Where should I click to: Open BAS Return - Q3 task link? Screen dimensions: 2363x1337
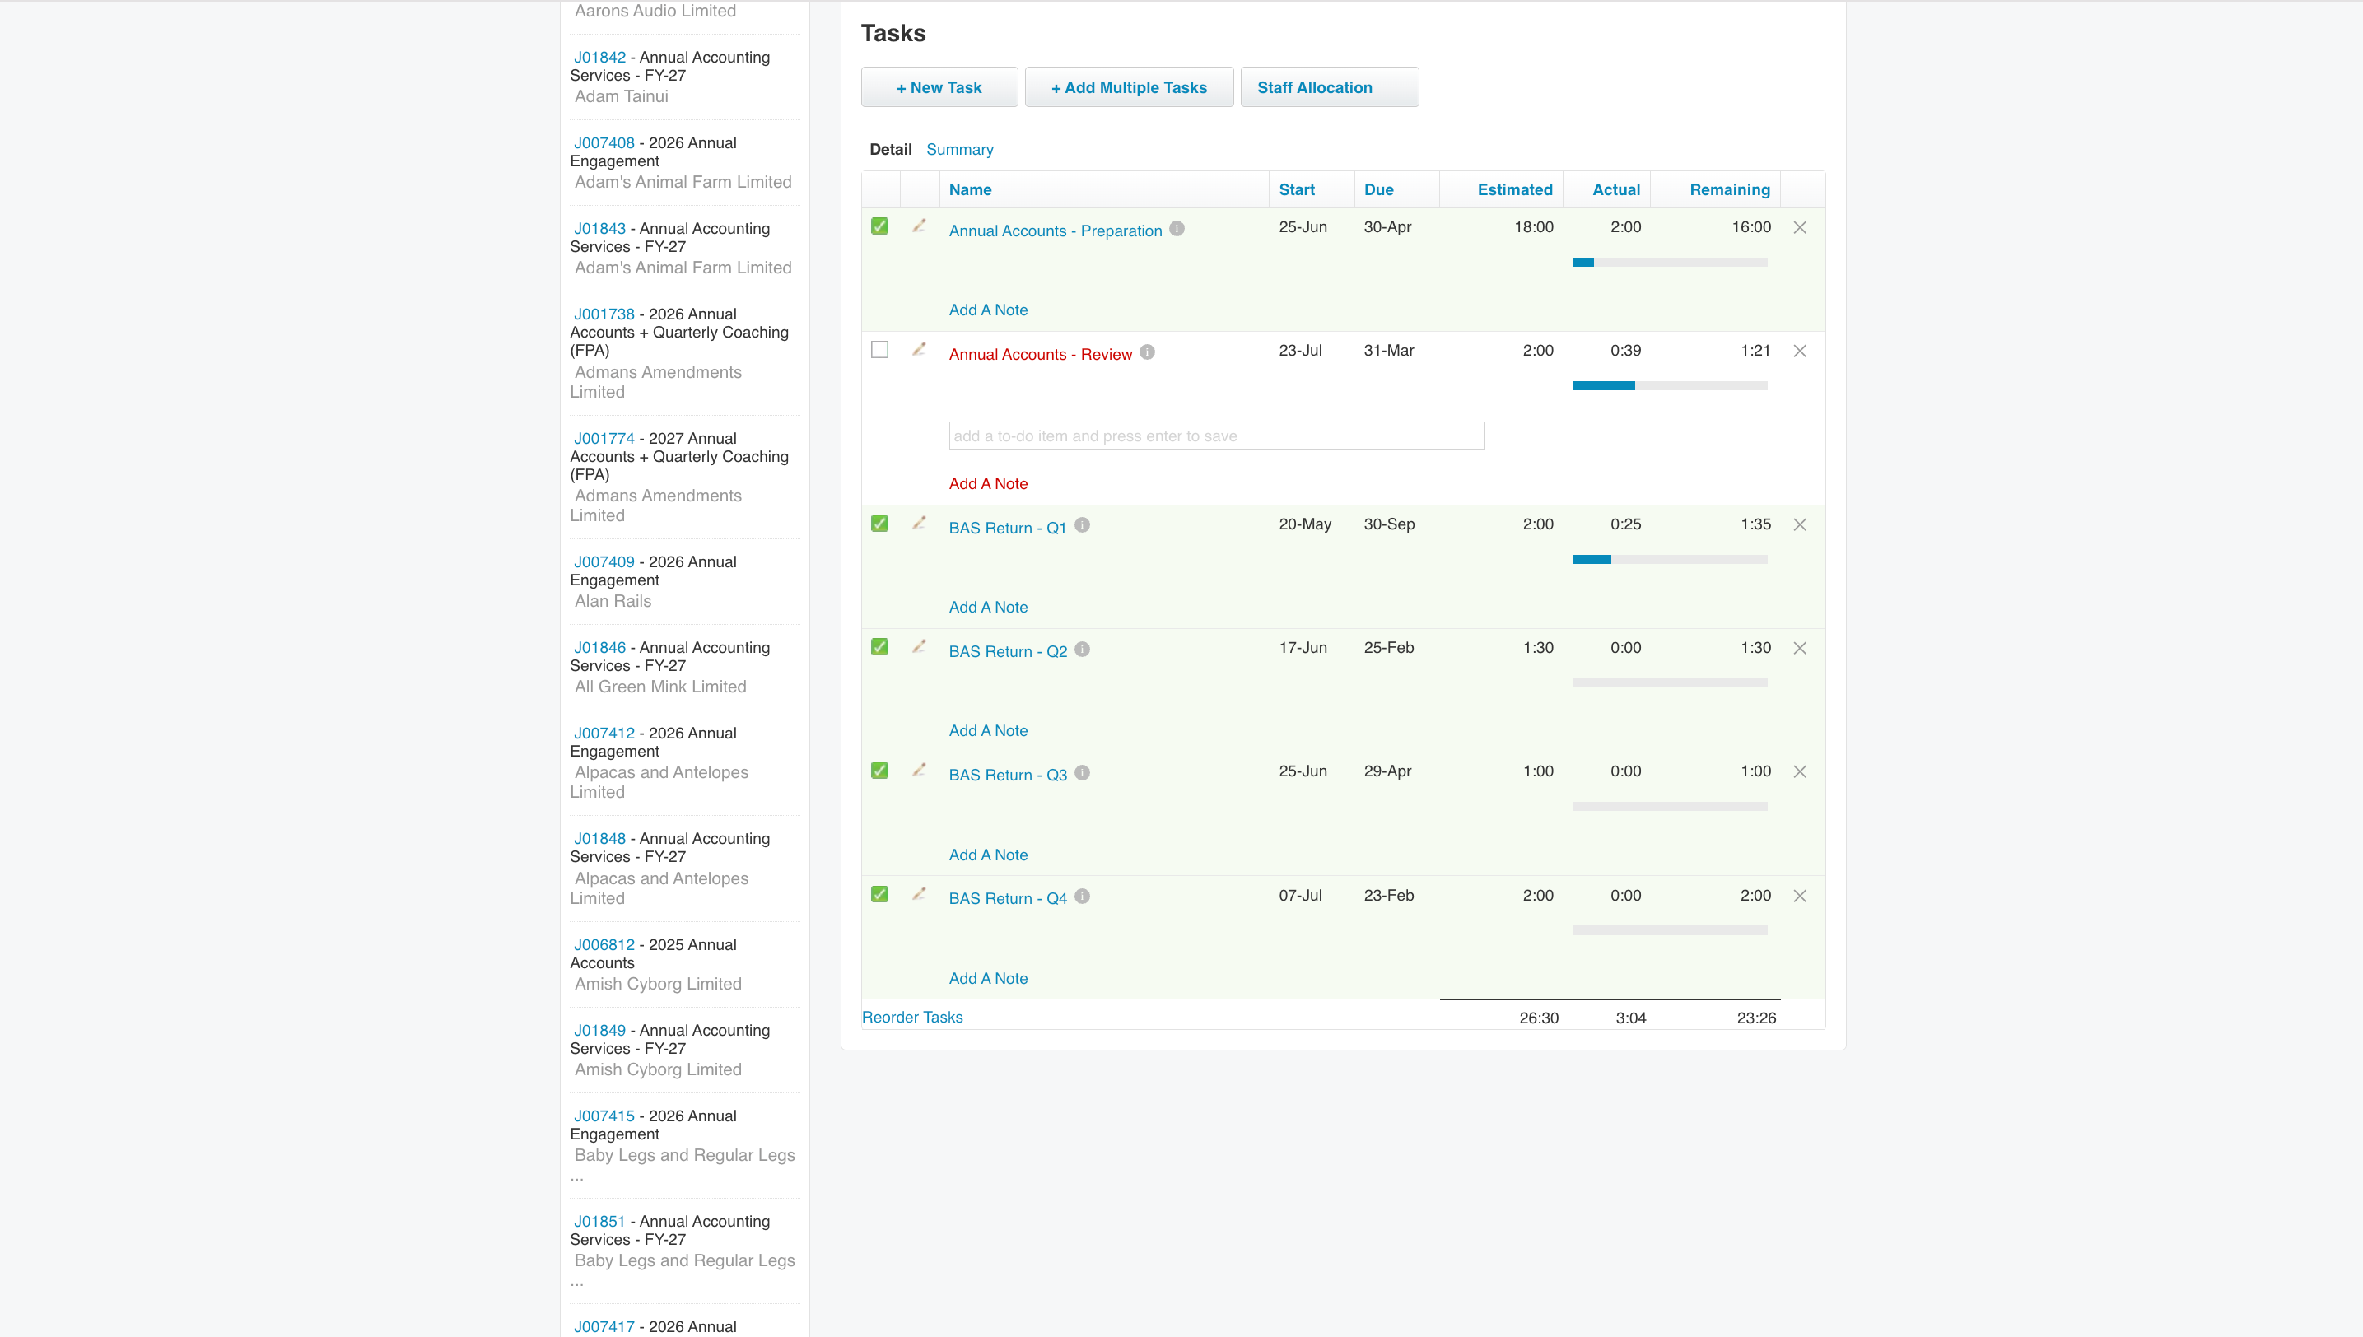[1008, 775]
